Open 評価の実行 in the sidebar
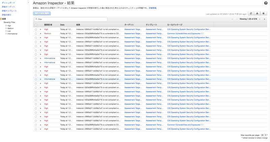The width and height of the screenshot is (270, 142). pyautogui.click(x=6, y=15)
